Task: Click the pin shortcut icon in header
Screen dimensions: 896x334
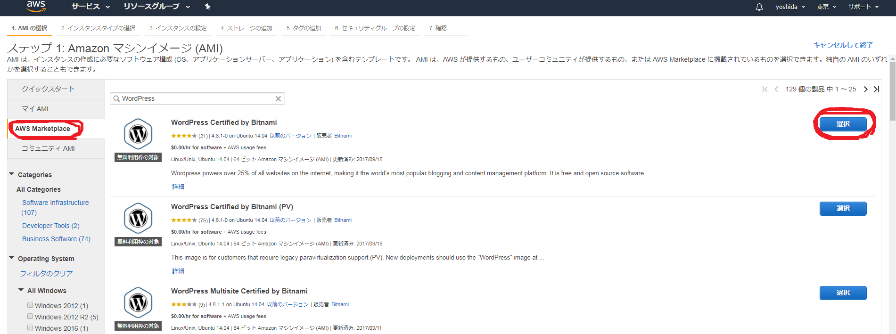Action: click(207, 7)
